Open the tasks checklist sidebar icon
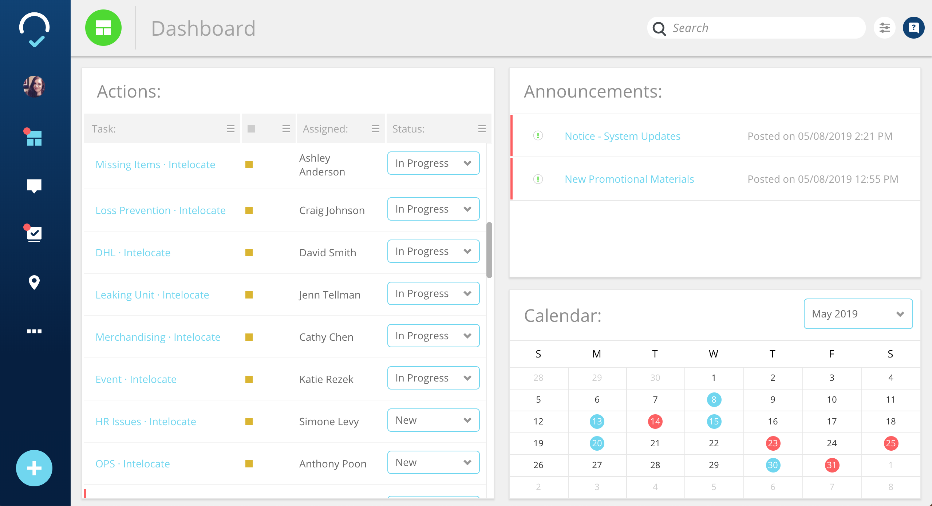 [34, 234]
